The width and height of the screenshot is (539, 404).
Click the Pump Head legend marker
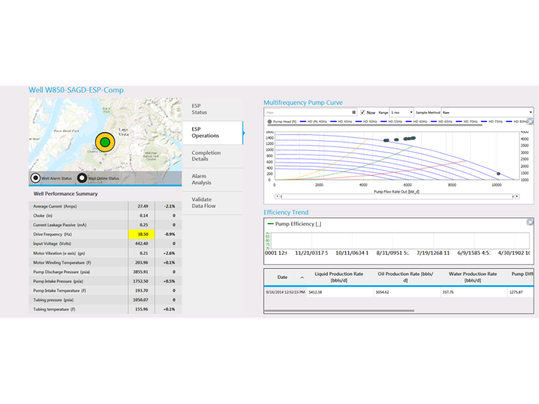click(269, 122)
